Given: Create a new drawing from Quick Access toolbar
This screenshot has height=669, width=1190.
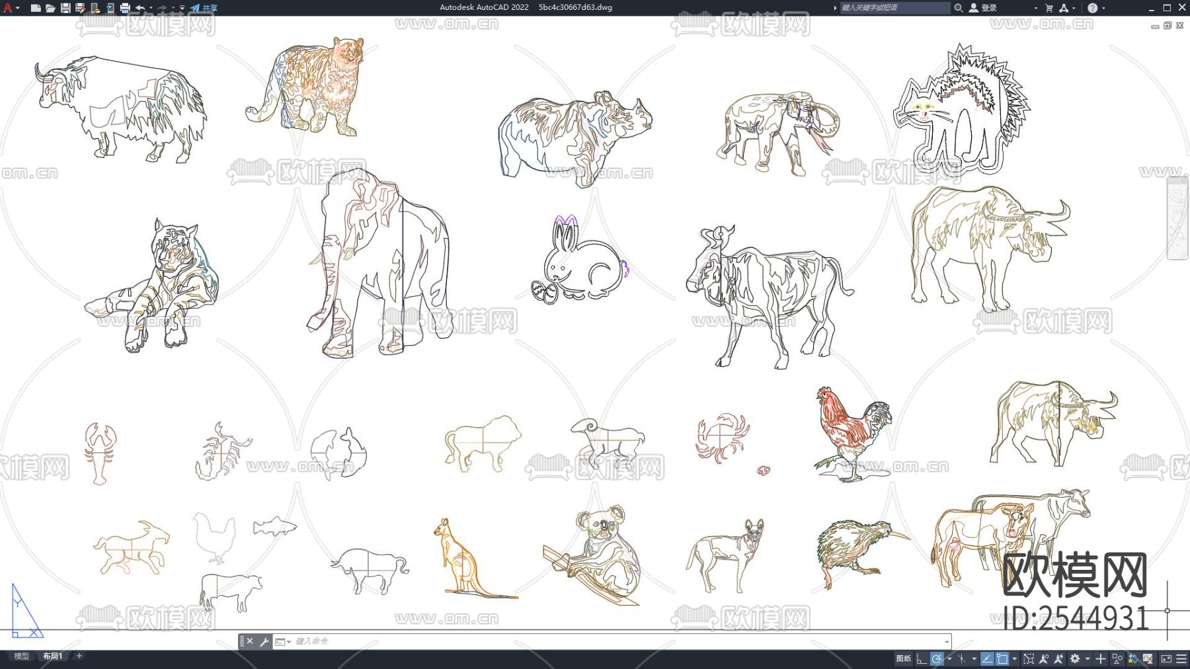Looking at the screenshot, I should 36,8.
